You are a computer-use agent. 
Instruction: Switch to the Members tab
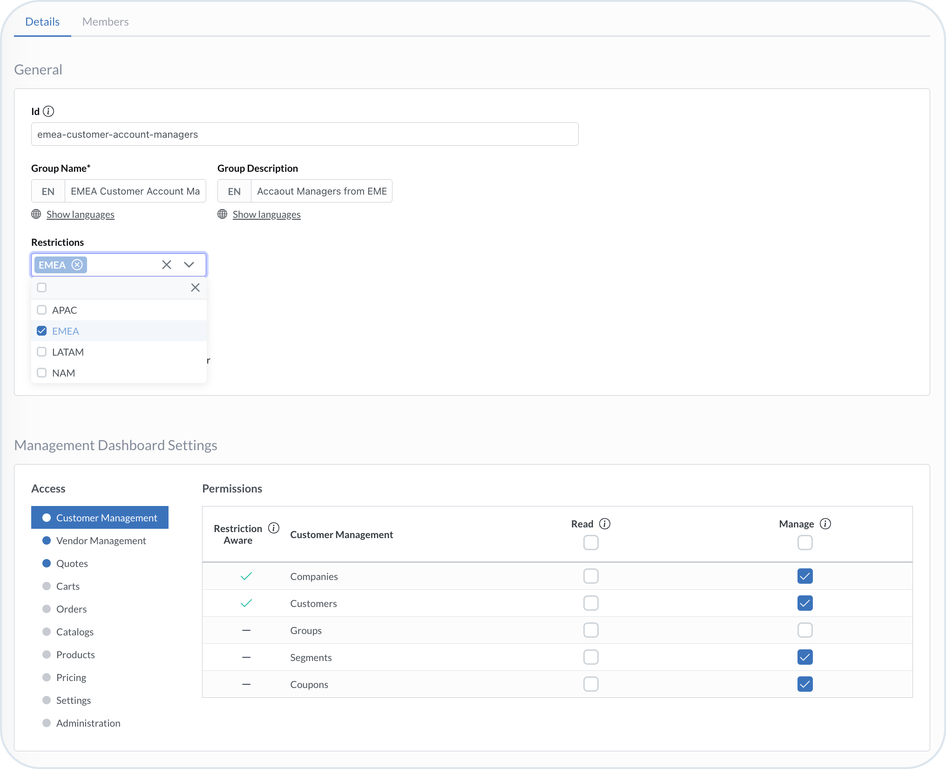(105, 21)
